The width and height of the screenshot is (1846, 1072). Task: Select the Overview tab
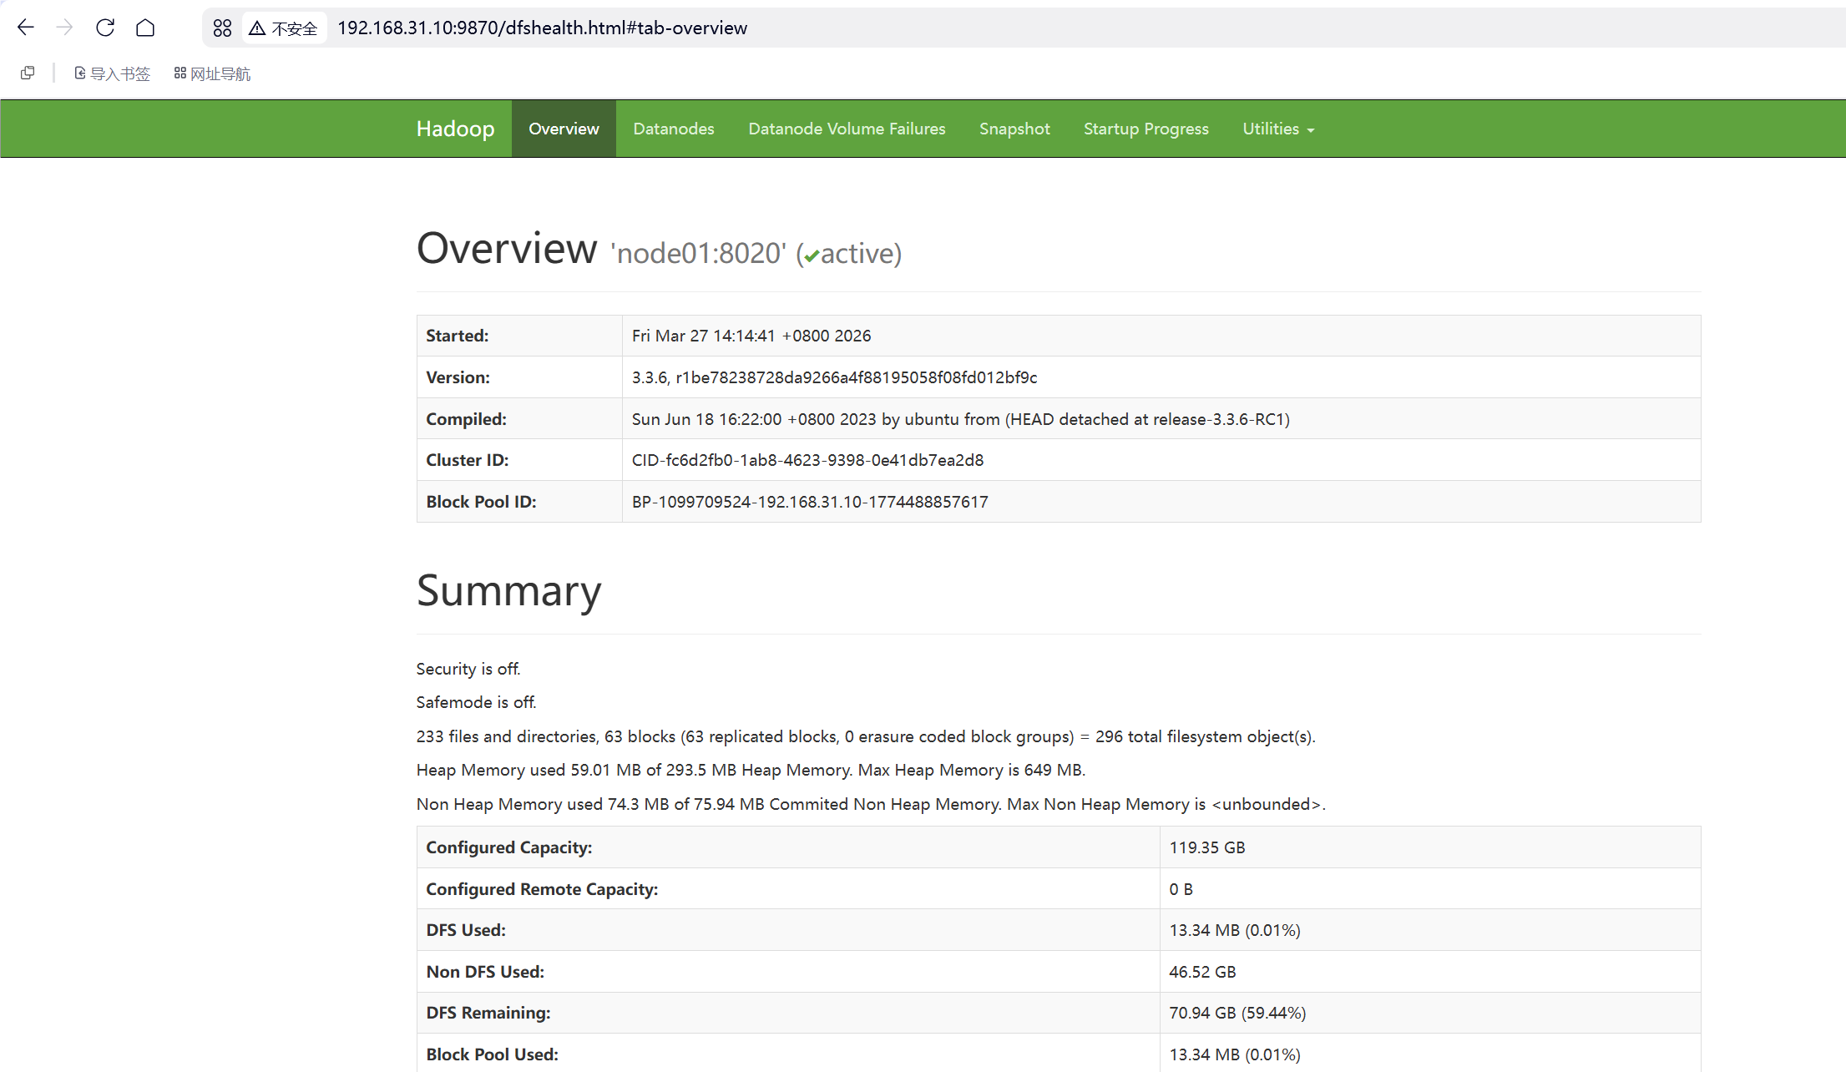tap(564, 129)
